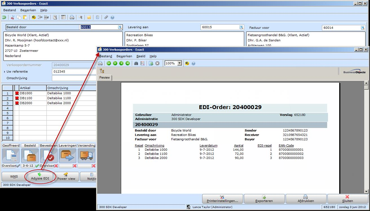Click the Sluiten button
This screenshot has height=211, width=370.
point(347,199)
